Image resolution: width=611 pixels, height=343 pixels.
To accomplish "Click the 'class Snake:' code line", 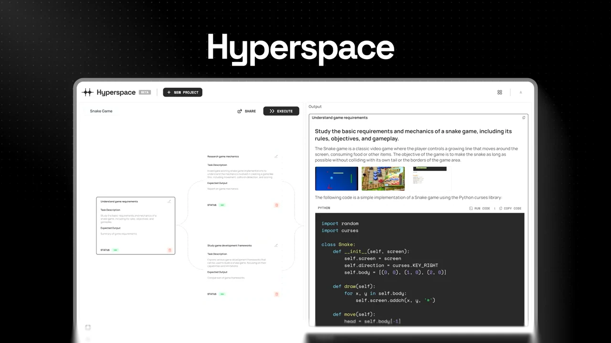I will click(338, 244).
